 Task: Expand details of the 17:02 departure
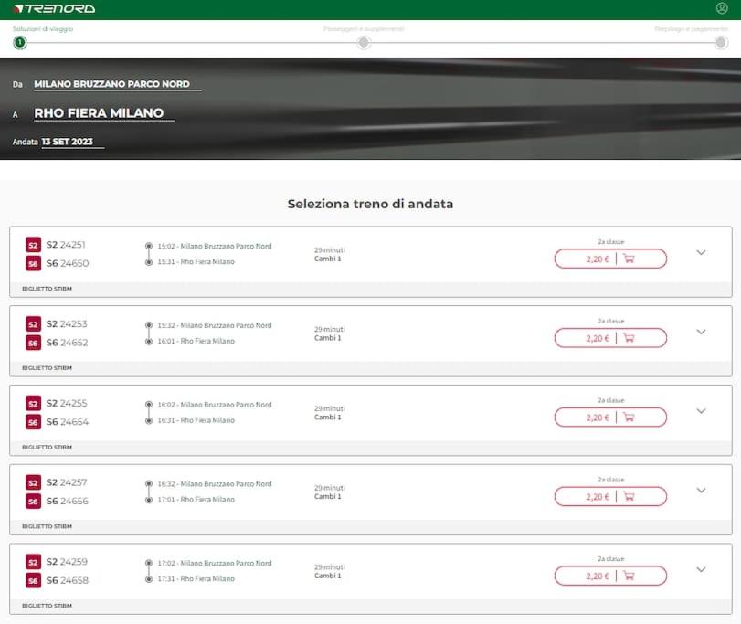tap(701, 570)
